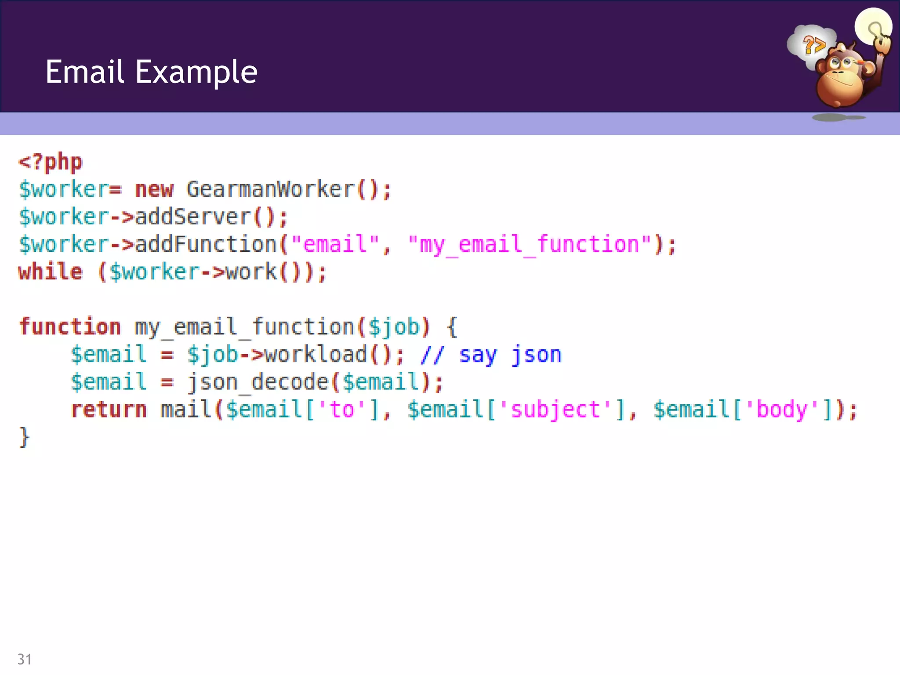Screen dimensions: 900x675
Task: Click 'json_decode($email)' call
Action: click(x=308, y=382)
